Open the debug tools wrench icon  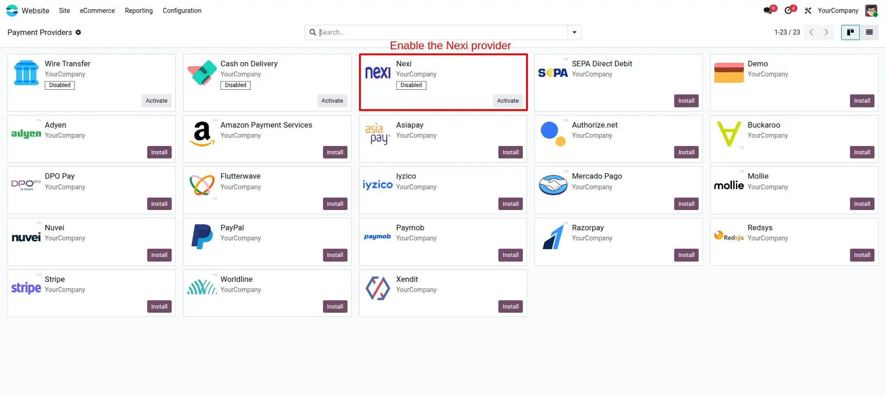pos(808,11)
